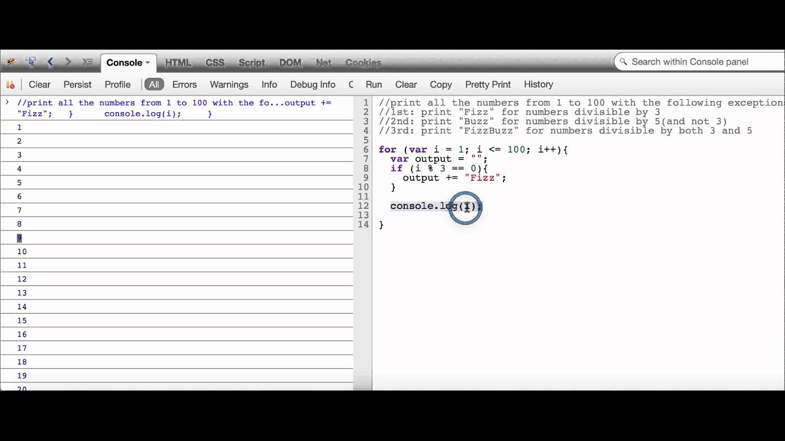Enable the All filter
The height and width of the screenshot is (441, 785).
coord(154,85)
